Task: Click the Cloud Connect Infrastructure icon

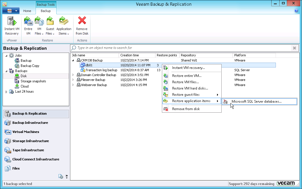Action: [x=8, y=159]
